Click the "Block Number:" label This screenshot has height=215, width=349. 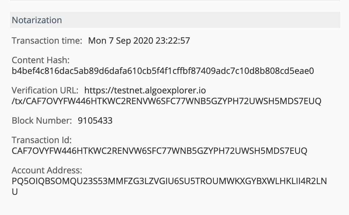tap(42, 121)
